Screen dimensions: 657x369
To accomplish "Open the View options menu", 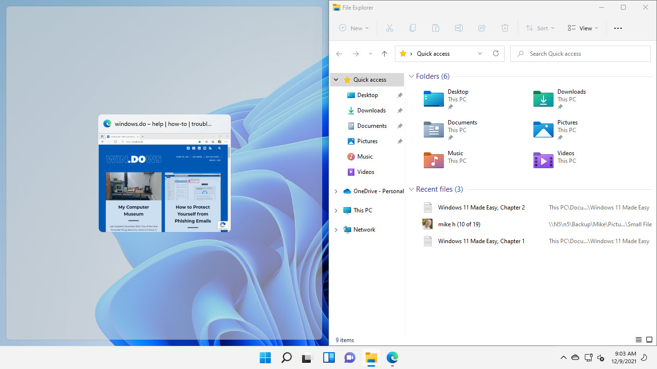I will [582, 28].
